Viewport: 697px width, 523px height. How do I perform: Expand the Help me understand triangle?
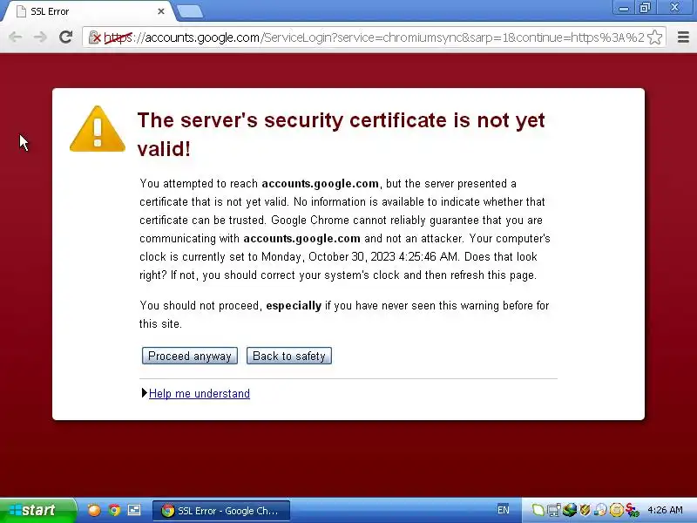pyautogui.click(x=144, y=393)
